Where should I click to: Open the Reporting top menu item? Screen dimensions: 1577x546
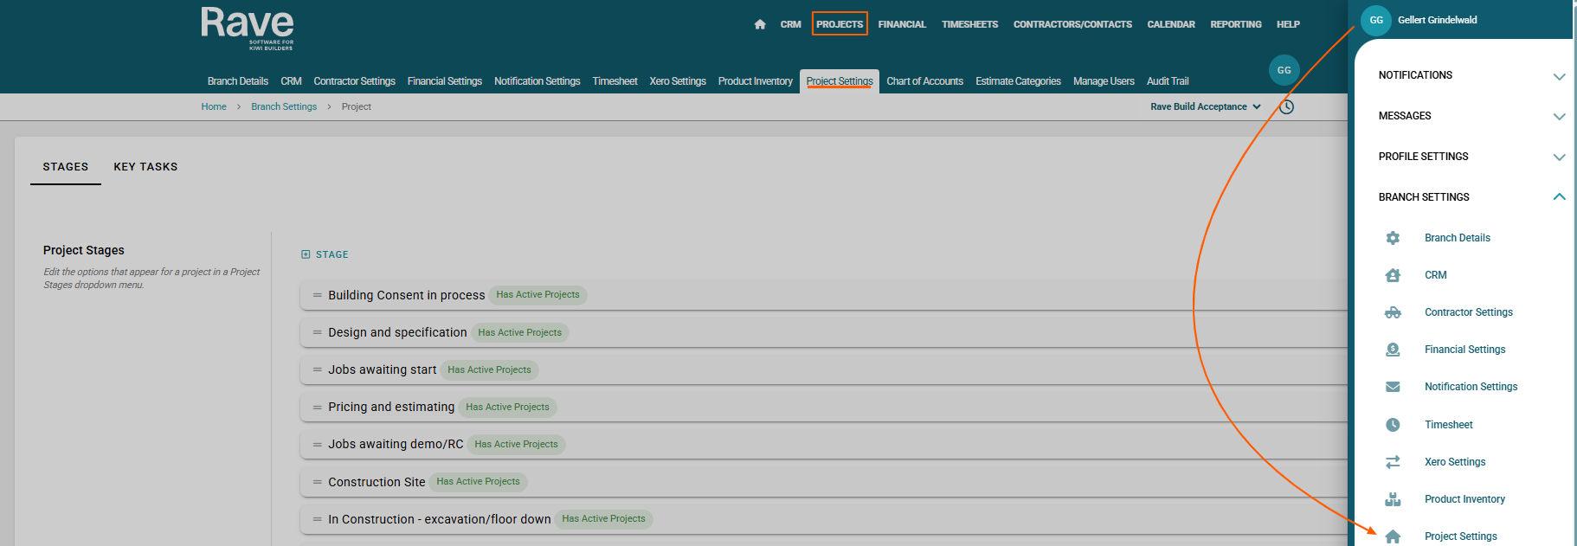[x=1236, y=24]
